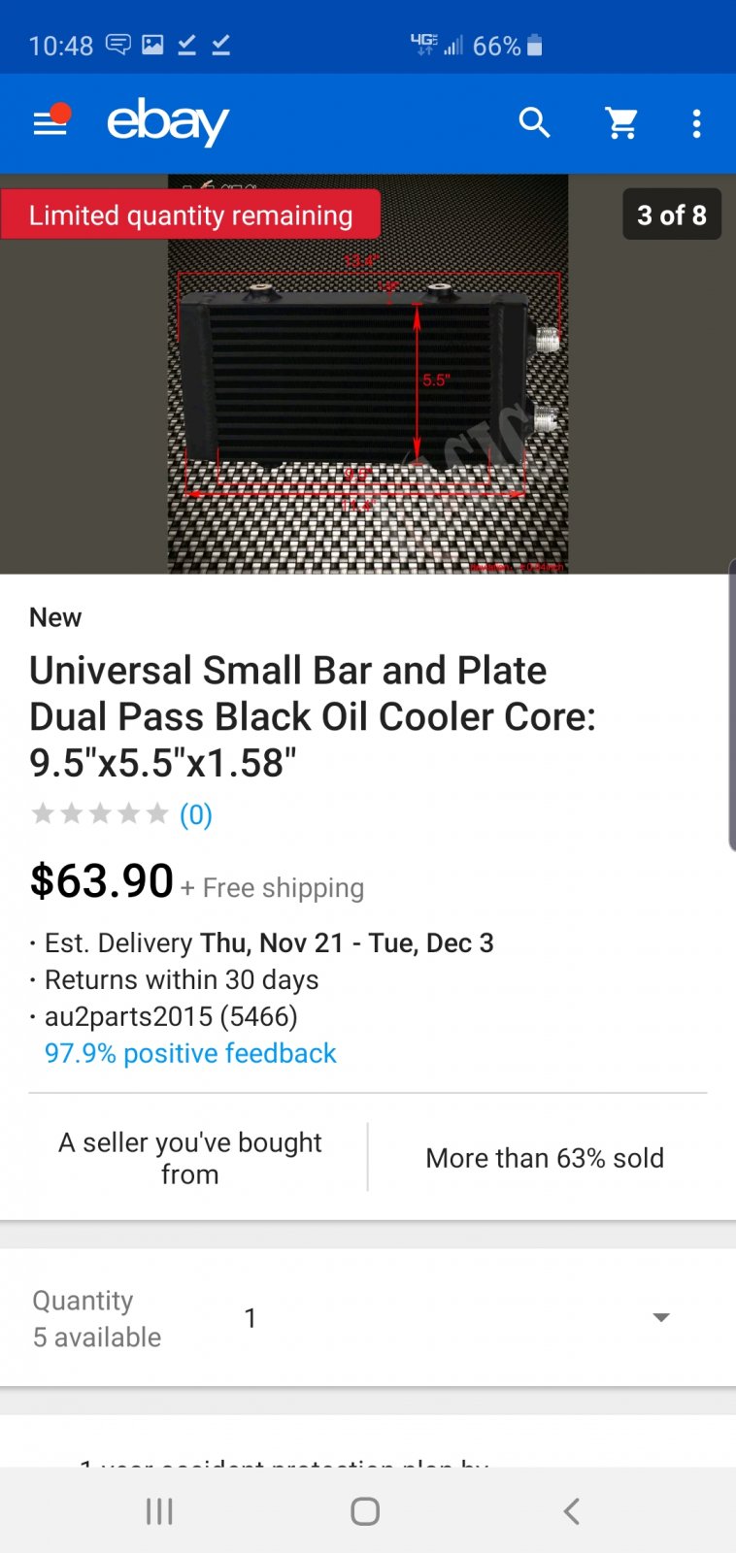Open the search magnifier icon
The width and height of the screenshot is (736, 1553).
point(535,123)
